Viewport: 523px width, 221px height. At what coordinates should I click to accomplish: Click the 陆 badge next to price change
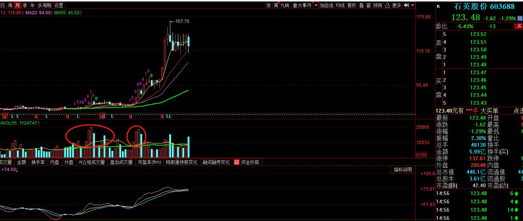pos(520,18)
